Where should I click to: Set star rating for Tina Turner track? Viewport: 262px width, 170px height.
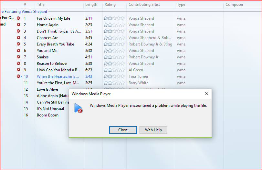click(x=114, y=76)
